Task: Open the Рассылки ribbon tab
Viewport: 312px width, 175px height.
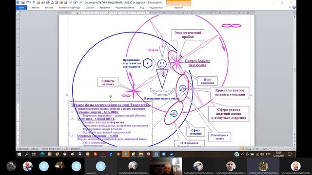Action: (x=105, y=8)
